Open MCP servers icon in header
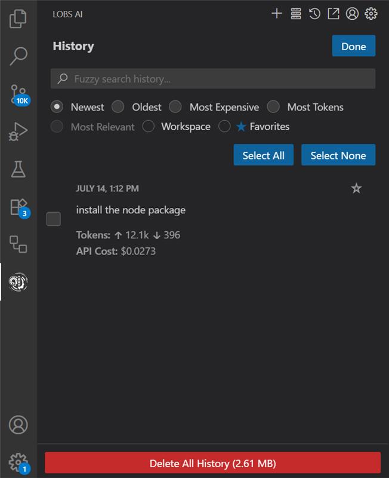The width and height of the screenshot is (389, 478). 295,14
